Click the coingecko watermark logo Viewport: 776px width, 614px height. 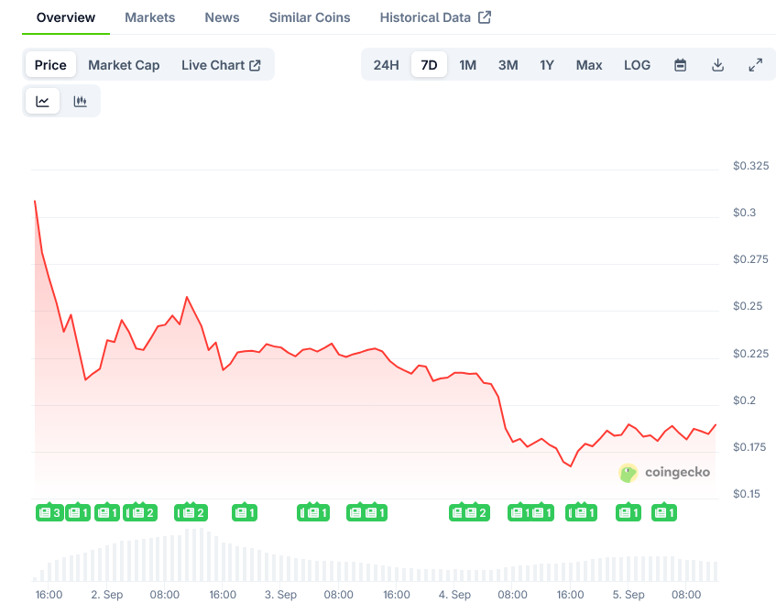[x=665, y=473]
